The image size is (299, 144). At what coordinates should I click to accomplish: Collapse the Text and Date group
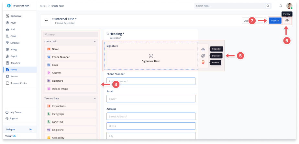pyautogui.click(x=94, y=98)
